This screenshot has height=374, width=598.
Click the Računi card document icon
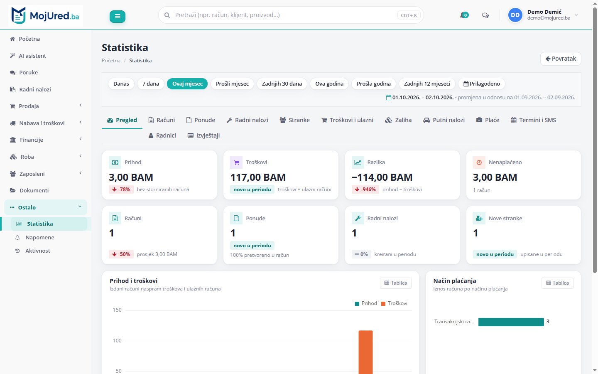pos(115,218)
